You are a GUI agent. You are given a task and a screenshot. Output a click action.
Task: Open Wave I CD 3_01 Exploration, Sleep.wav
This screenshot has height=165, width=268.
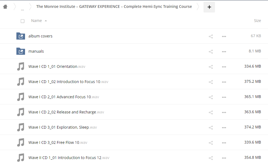click(63, 127)
